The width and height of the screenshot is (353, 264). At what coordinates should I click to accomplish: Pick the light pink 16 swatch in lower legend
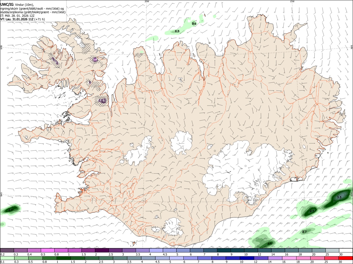pyautogui.click(x=289, y=258)
